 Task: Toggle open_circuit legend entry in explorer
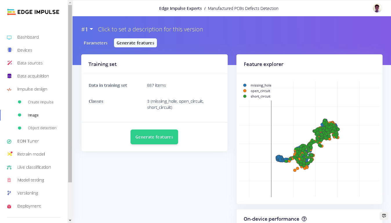(257, 91)
